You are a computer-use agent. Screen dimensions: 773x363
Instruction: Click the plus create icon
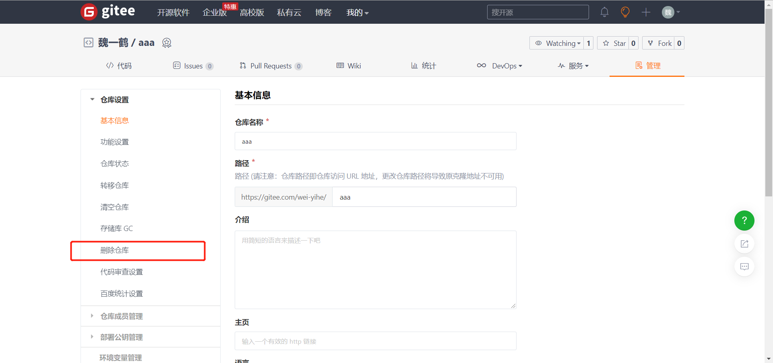(x=646, y=12)
